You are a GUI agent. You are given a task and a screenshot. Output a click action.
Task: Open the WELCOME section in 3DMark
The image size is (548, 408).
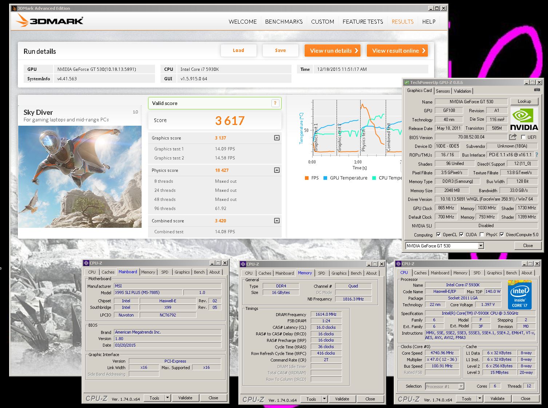pyautogui.click(x=243, y=22)
